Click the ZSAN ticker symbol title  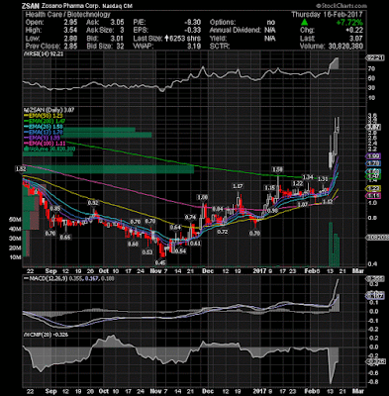tap(30, 6)
